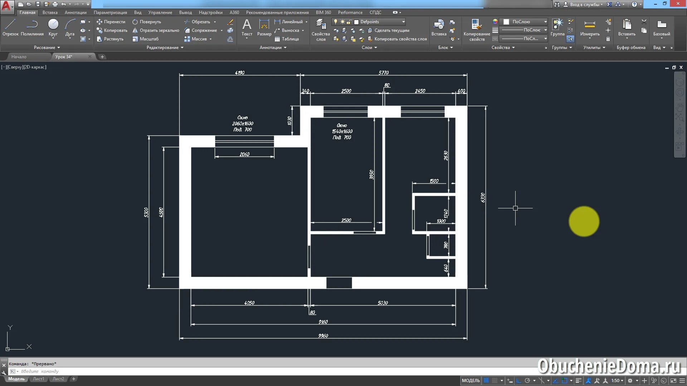Click the Перенести move button
The image size is (687, 386).
pos(111,22)
